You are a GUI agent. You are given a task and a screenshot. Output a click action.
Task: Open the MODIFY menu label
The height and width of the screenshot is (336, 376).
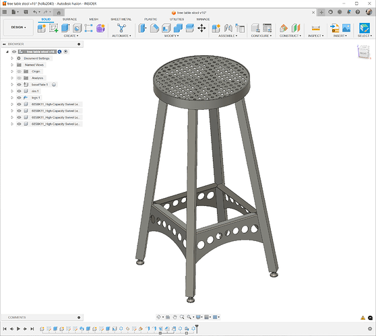[171, 36]
